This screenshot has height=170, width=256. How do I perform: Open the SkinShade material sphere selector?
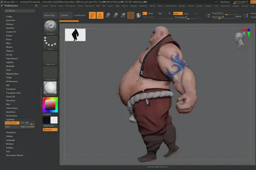[50, 89]
